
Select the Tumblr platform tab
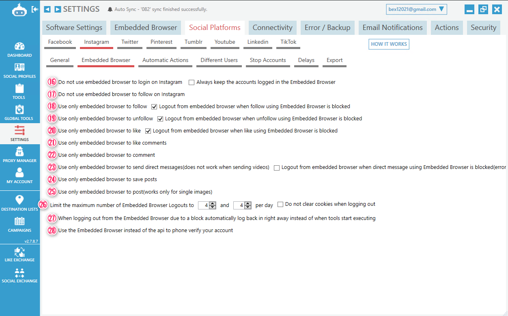tap(194, 42)
